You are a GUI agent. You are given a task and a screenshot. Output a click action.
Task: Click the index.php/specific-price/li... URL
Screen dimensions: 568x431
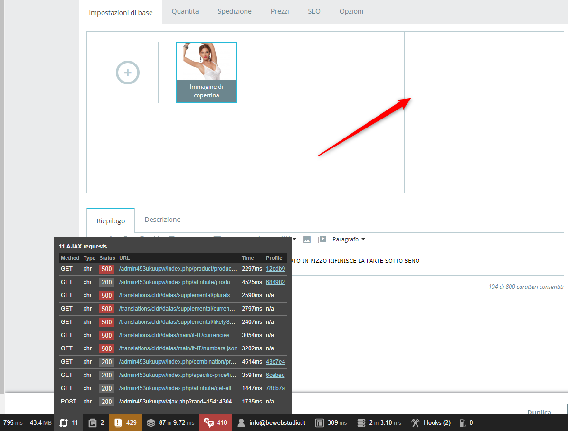click(178, 375)
